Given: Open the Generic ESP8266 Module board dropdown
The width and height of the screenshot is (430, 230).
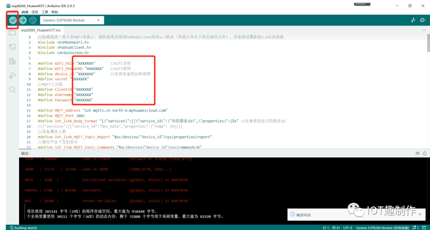Looking at the screenshot, I should 72,20.
